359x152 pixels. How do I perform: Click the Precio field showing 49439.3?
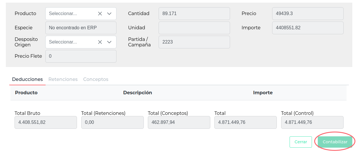[x=308, y=14]
